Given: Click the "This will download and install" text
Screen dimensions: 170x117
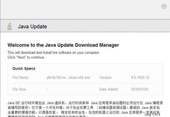Looking at the screenshot, I should coord(54,52).
